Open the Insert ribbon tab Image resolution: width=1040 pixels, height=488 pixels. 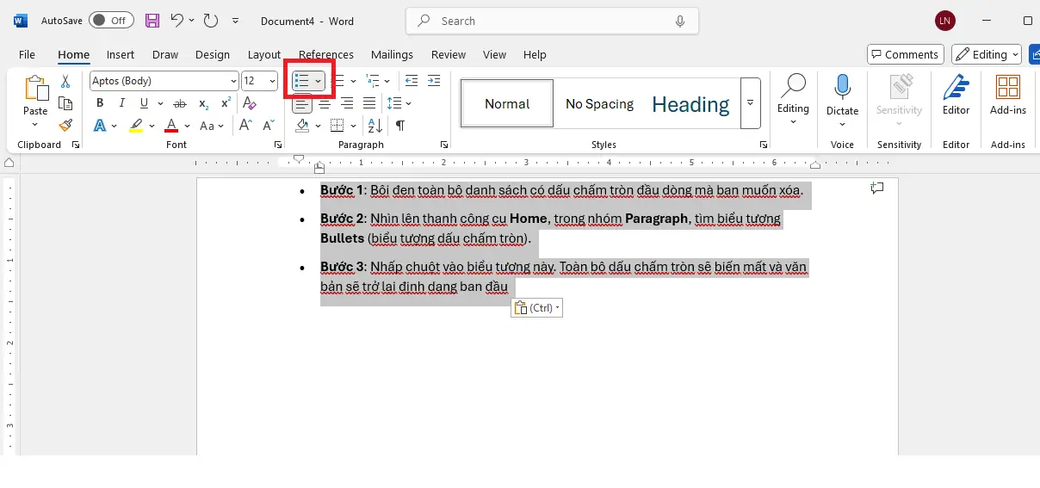[121, 54]
